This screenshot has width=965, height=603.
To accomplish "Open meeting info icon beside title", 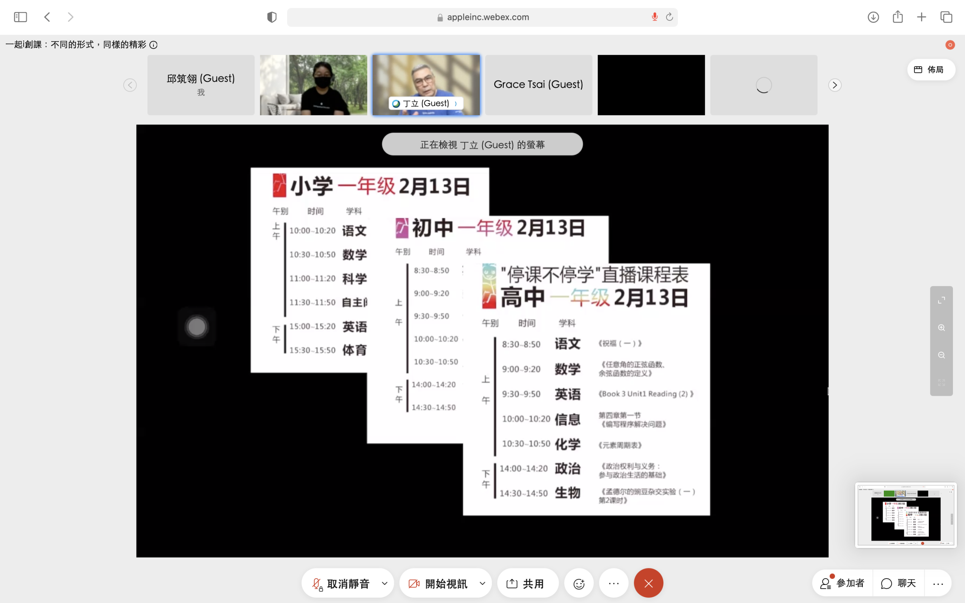I will pos(153,45).
